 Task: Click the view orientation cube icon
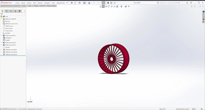tap(117, 6)
